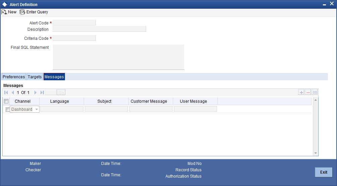Screen dimensions: 337x186
Task: Go to first page of Messages
Action: tap(6, 92)
